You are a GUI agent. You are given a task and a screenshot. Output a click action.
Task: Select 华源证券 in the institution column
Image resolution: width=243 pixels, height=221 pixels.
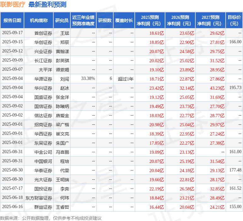point(43,79)
